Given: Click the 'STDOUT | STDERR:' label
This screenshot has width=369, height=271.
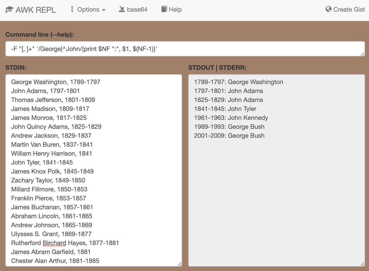Looking at the screenshot, I should pyautogui.click(x=217, y=68).
